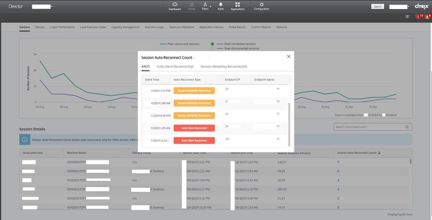Open the orange warning alerts badge

(427, 17)
